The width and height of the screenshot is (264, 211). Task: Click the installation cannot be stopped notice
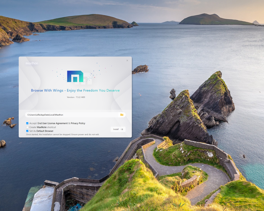[63, 134]
